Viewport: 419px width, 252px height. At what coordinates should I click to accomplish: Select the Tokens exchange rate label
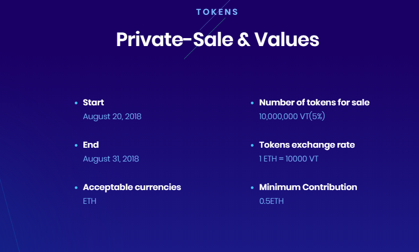(307, 145)
